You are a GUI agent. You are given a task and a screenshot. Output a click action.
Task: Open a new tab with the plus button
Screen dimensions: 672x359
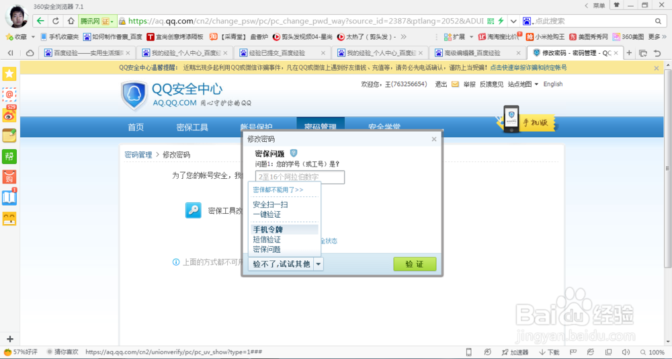click(629, 52)
